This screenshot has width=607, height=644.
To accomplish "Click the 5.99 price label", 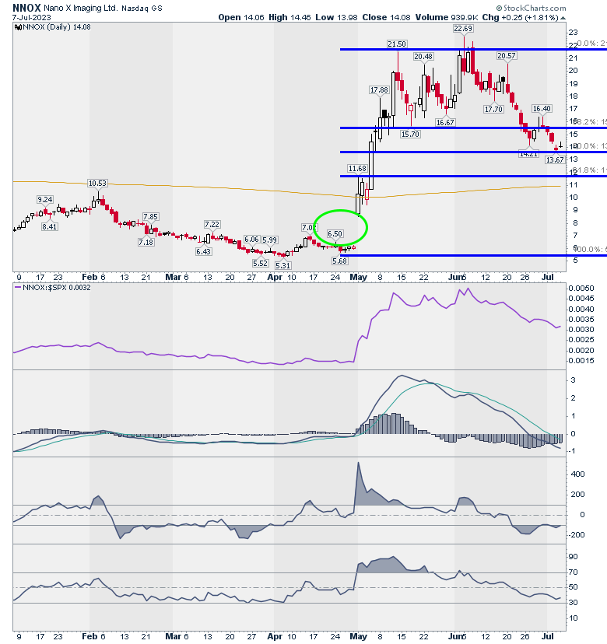I will (269, 240).
